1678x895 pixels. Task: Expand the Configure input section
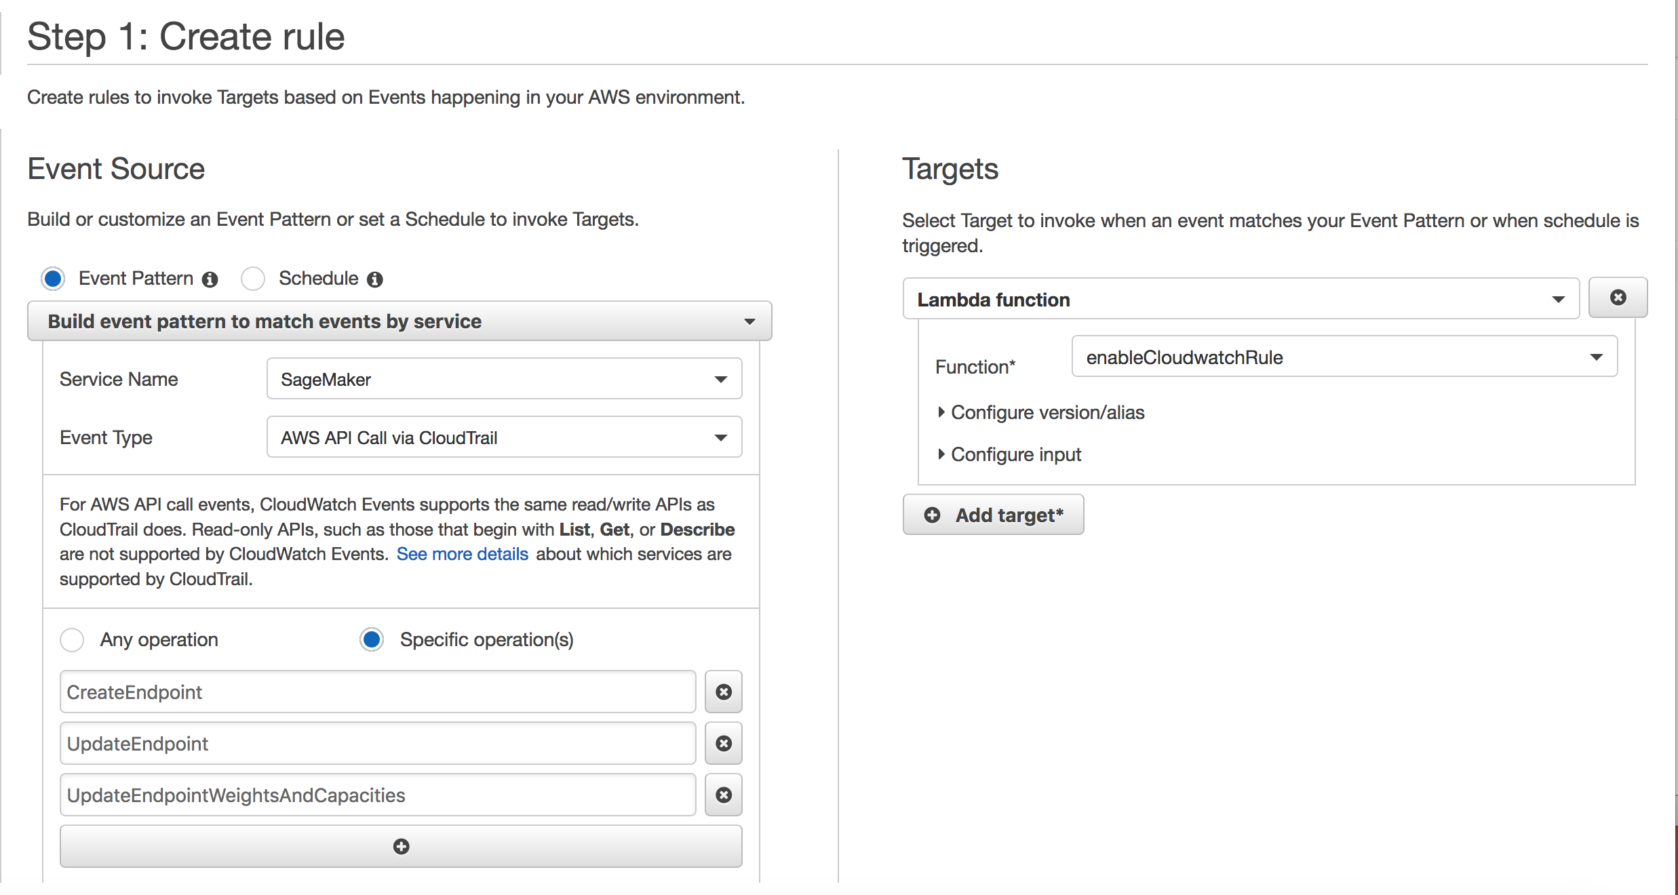(x=1015, y=454)
